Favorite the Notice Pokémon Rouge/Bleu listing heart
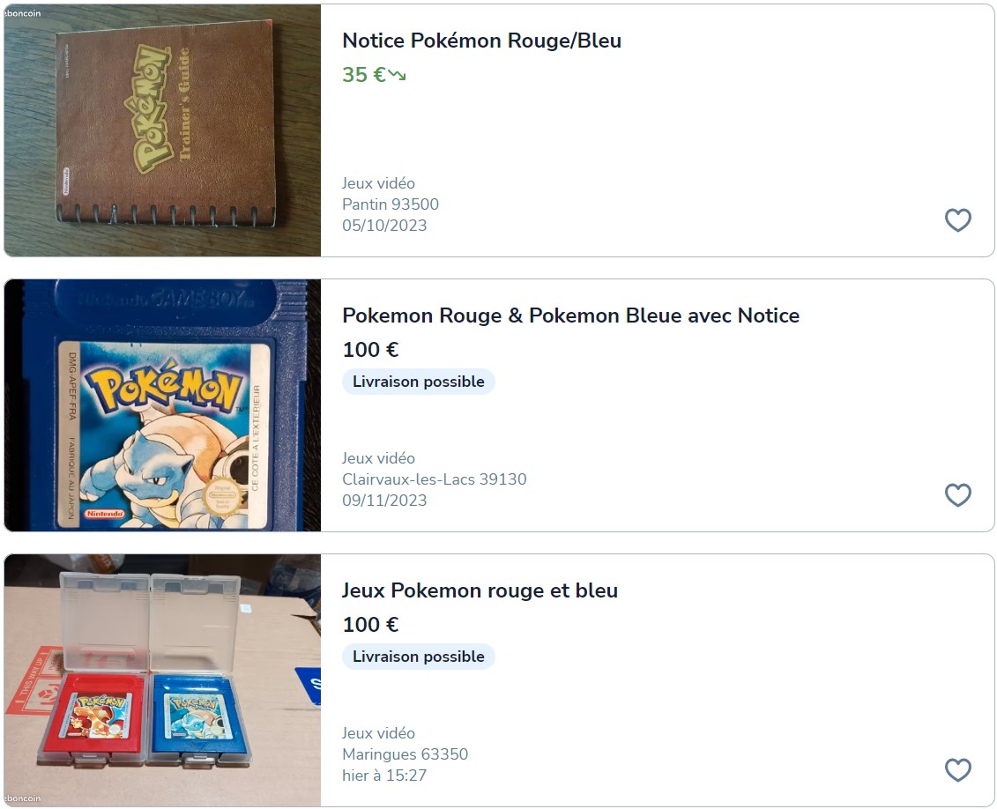Image resolution: width=997 pixels, height=809 pixels. pos(957,220)
